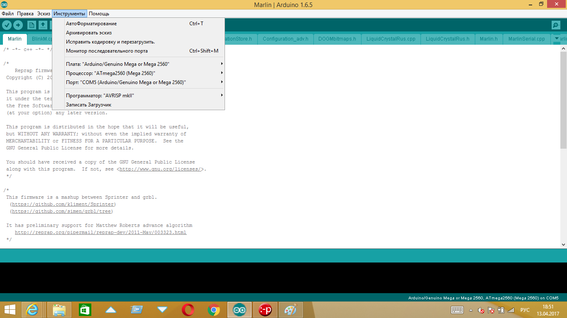Open the Помощь menu
Image resolution: width=567 pixels, height=318 pixels.
point(99,14)
